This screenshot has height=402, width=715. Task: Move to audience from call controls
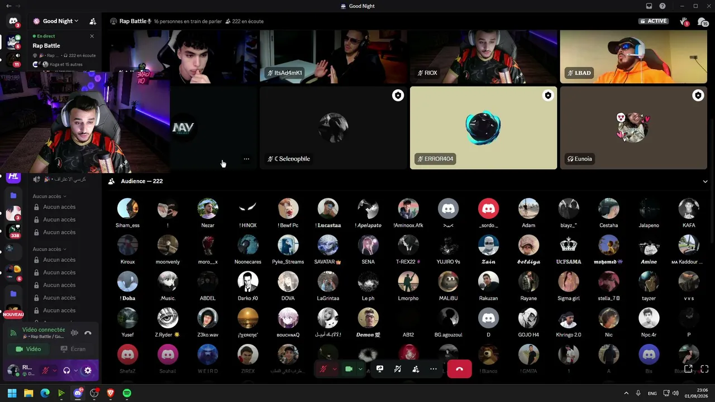click(416, 369)
